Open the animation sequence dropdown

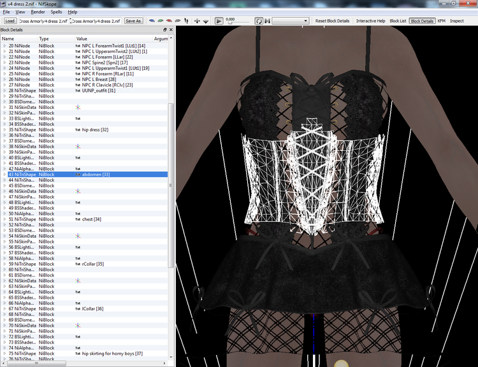[290, 21]
